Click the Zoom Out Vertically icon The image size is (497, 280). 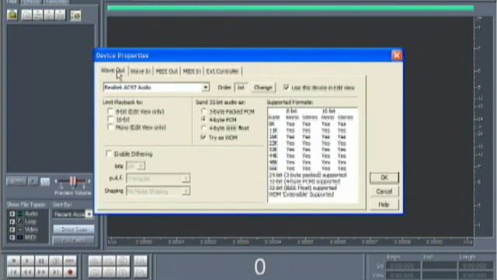pos(141,272)
